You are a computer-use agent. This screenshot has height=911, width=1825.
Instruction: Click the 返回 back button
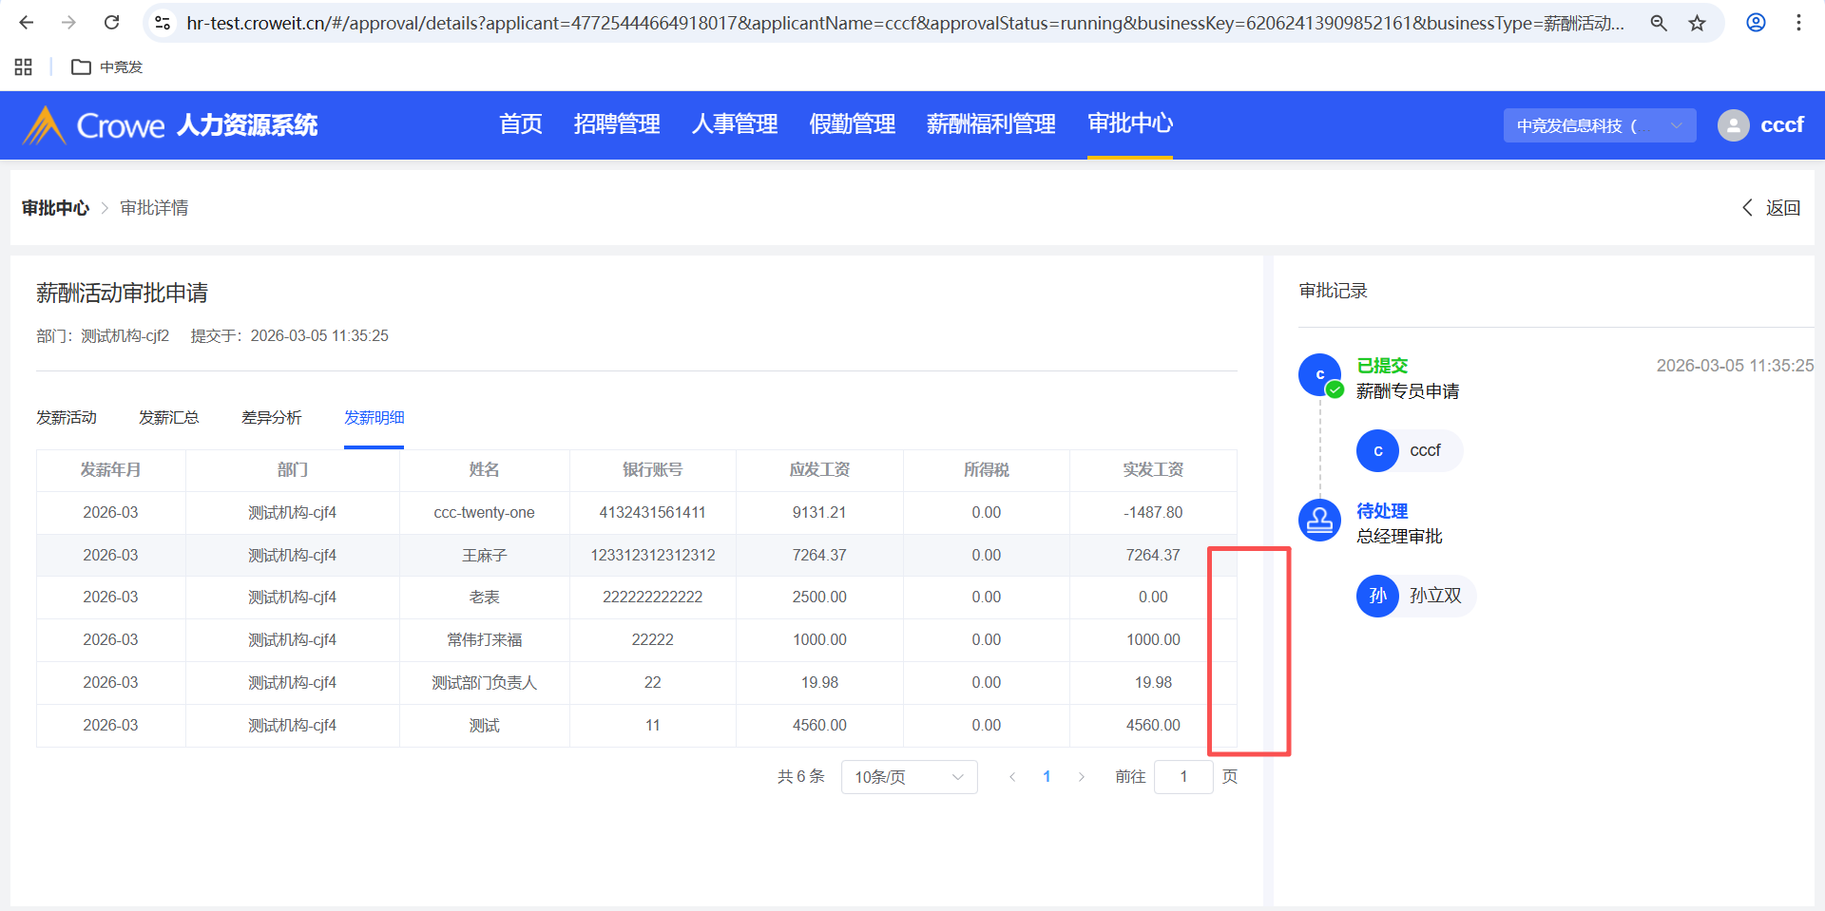pos(1771,208)
